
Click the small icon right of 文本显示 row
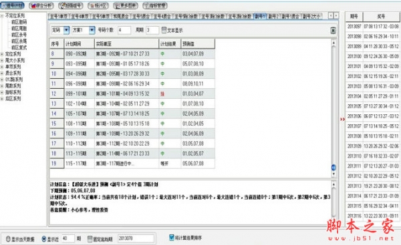(x=333, y=31)
